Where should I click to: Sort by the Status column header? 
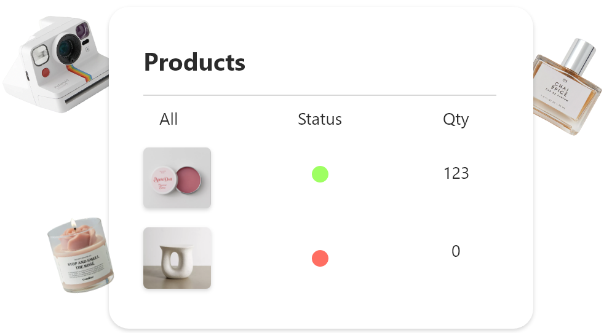pyautogui.click(x=320, y=119)
